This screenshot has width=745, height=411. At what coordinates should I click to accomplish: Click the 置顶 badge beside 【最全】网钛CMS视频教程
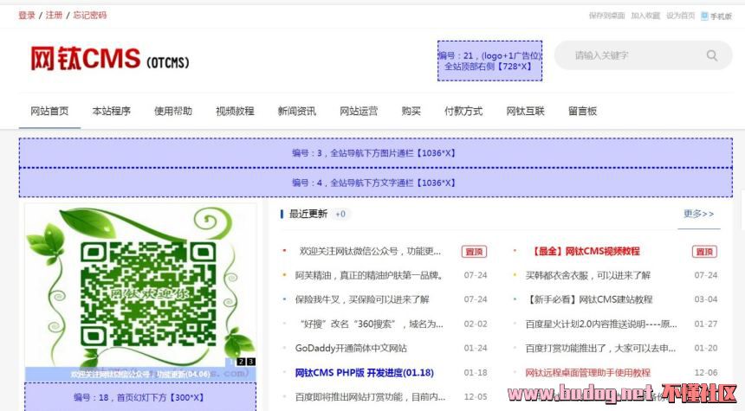pos(704,252)
